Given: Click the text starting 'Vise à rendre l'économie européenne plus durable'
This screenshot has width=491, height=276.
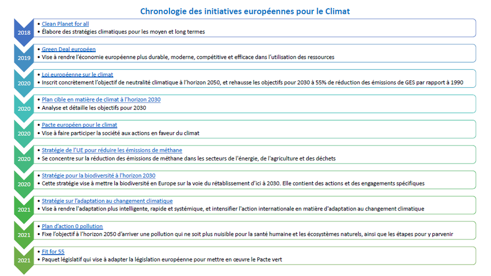Looking at the screenshot, I should (x=188, y=57).
